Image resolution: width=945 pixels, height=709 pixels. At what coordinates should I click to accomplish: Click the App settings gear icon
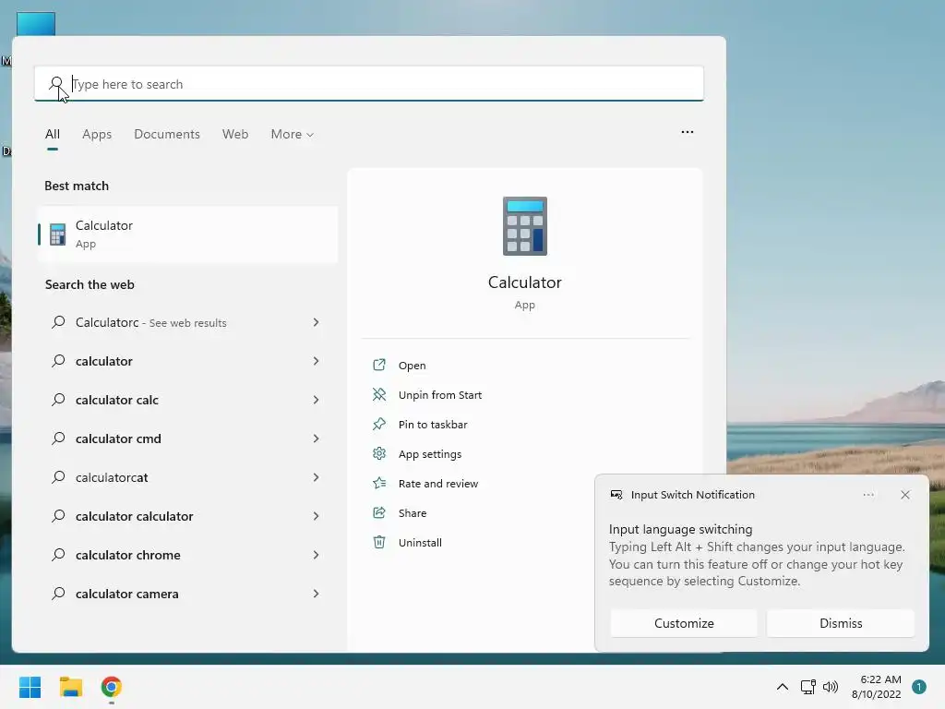[379, 453]
